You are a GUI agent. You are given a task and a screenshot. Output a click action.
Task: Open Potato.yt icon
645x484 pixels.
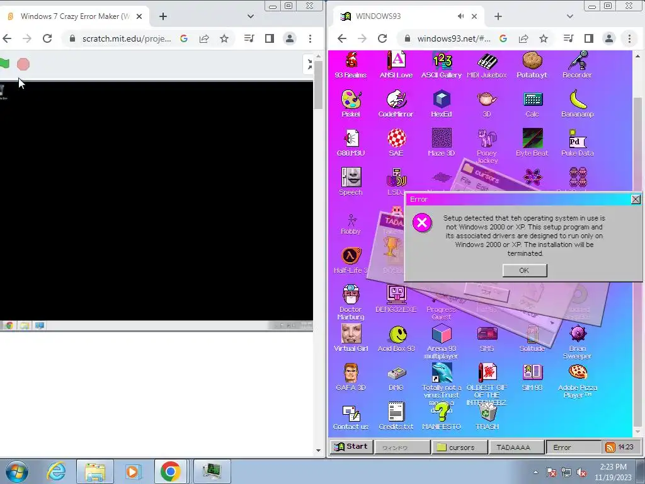click(532, 65)
